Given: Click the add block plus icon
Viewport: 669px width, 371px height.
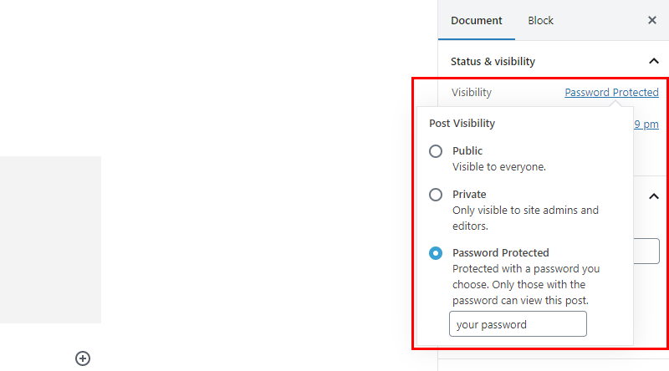Looking at the screenshot, I should tap(83, 358).
